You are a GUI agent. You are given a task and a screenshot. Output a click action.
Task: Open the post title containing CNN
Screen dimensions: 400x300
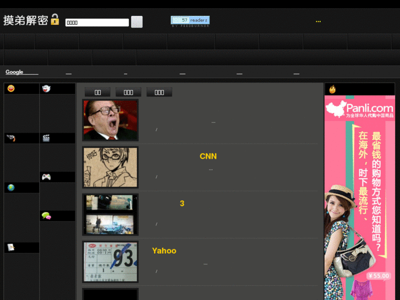tap(208, 156)
